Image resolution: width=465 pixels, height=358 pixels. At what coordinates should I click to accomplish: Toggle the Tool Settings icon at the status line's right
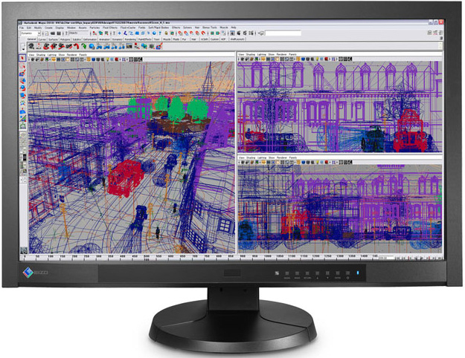click(435, 33)
